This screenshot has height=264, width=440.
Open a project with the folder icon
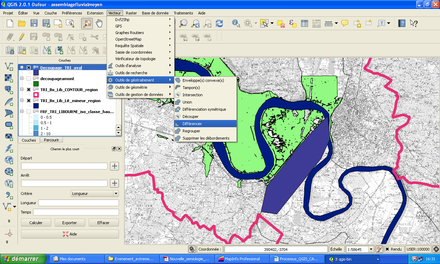pos(22,23)
